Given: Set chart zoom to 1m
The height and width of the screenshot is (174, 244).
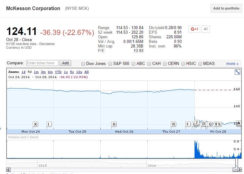Looking at the screenshot, I should click(36, 72).
